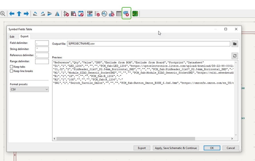Viewport: 255px width, 161px height.
Task: Open the simulator waveform icon
Action: point(104,14)
